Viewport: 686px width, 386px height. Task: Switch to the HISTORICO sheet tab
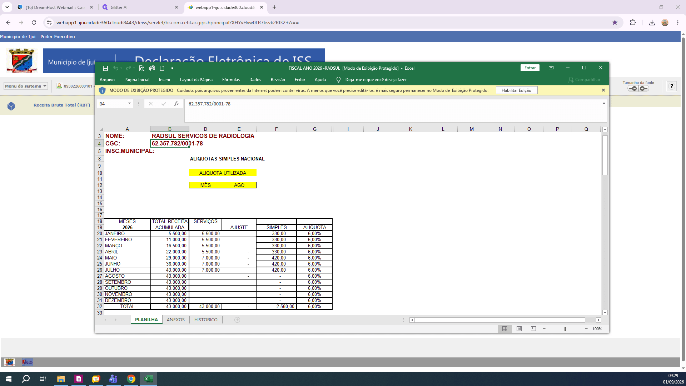[206, 320]
